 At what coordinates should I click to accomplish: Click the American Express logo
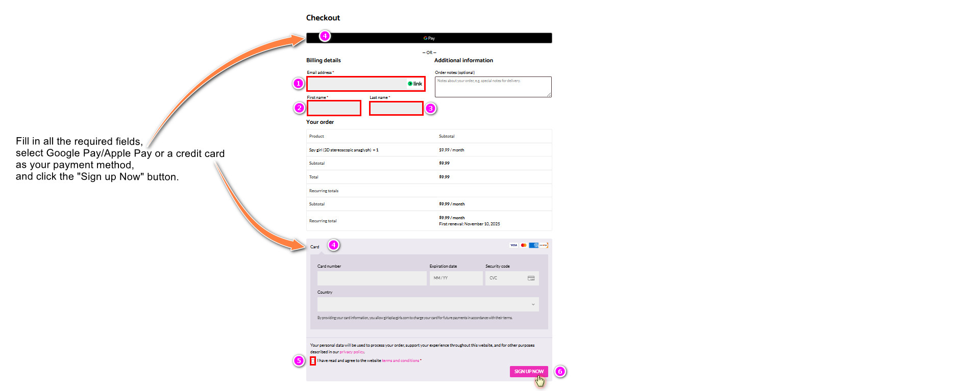(x=534, y=245)
